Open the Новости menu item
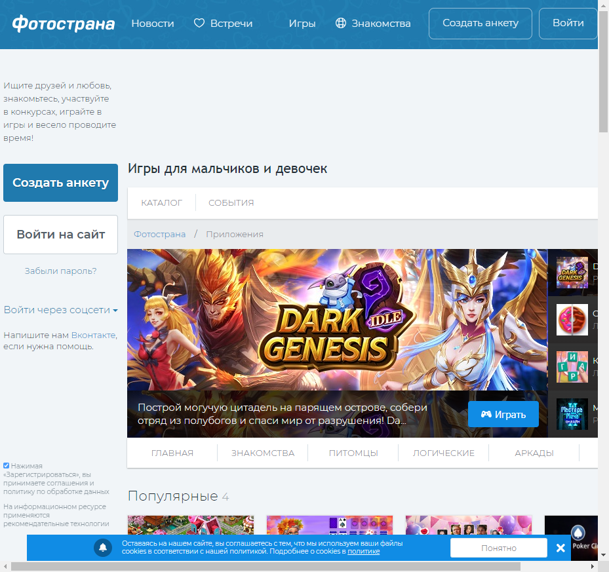This screenshot has height=572, width=609. [x=153, y=24]
